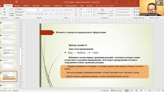Click the Заметки notes button in status bar
This screenshot has height=92, width=164.
105,91
